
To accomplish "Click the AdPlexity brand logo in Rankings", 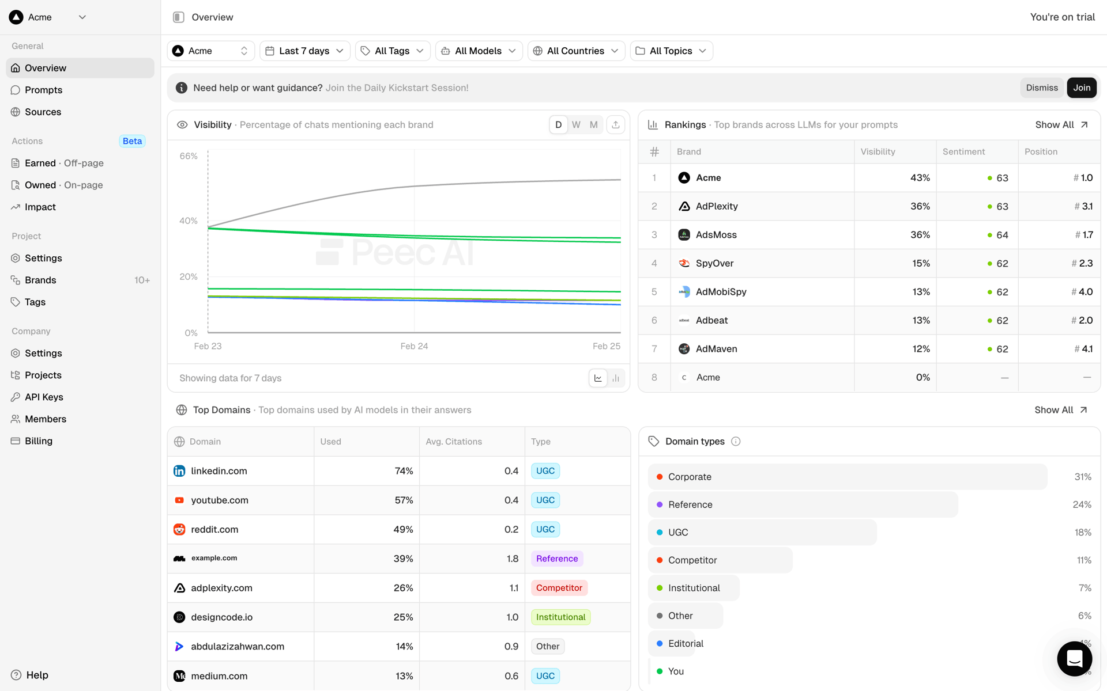I will click(x=684, y=206).
